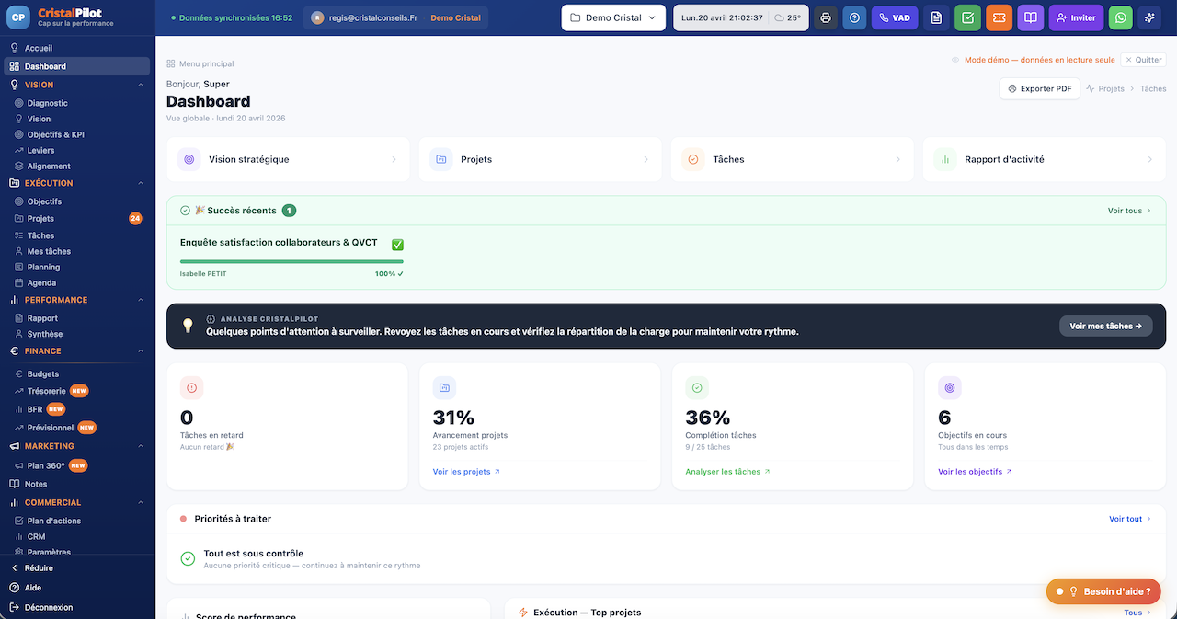Open the WhatsApp icon button

(1120, 17)
